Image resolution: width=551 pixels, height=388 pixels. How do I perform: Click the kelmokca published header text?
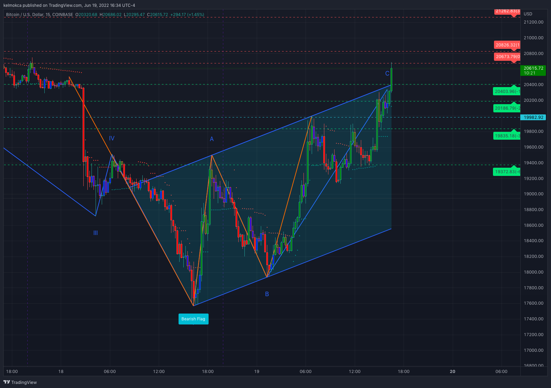coord(69,5)
